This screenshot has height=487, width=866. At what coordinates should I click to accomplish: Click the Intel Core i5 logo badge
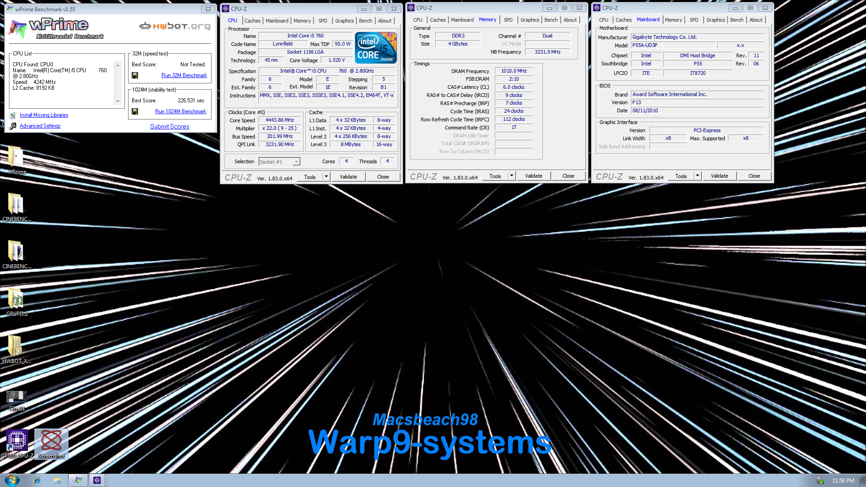(x=376, y=47)
